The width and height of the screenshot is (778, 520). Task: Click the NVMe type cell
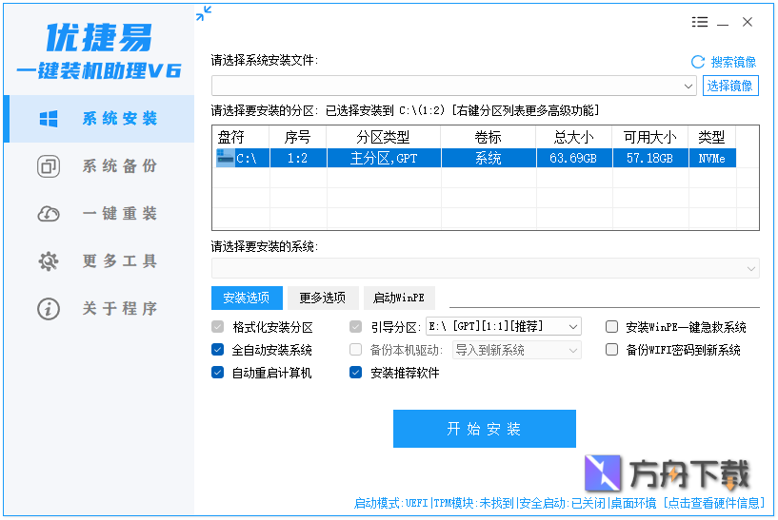coord(712,159)
